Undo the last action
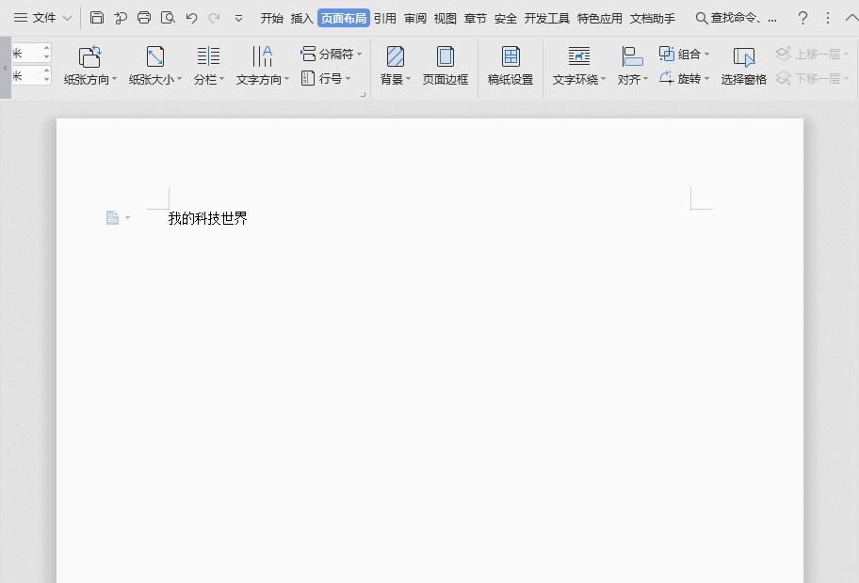859x583 pixels. [192, 18]
